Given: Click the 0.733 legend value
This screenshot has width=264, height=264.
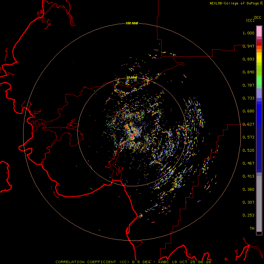Looking at the screenshot, I should click(248, 98).
